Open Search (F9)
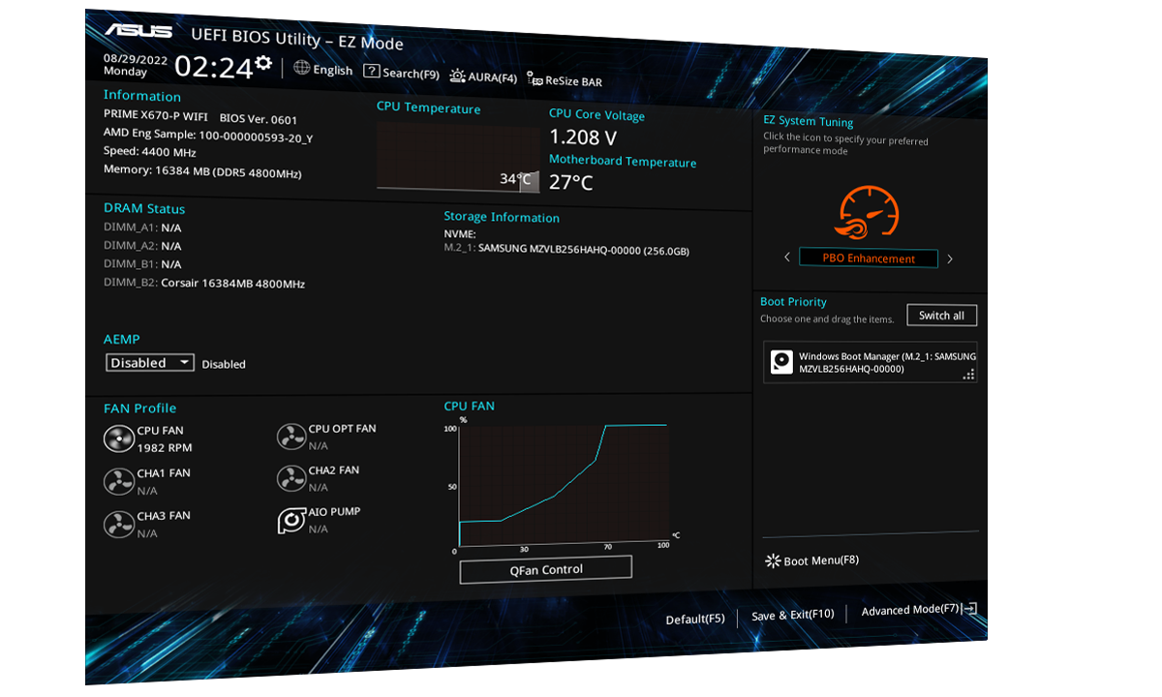This screenshot has width=1162, height=697. (402, 73)
